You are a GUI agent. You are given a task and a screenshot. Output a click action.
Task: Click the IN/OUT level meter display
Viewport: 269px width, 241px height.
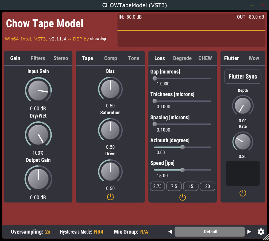[x=191, y=30]
